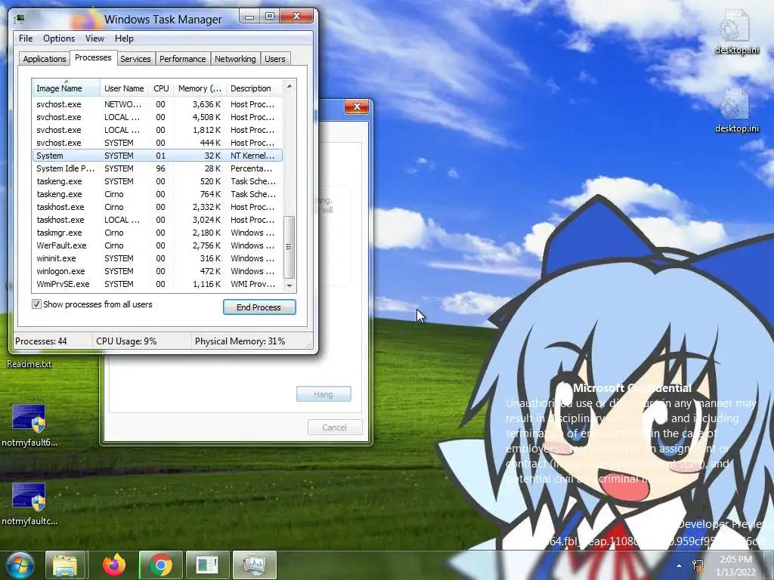The image size is (774, 580).
Task: Select the lower desktop.ini desktop icon
Action: point(736,111)
